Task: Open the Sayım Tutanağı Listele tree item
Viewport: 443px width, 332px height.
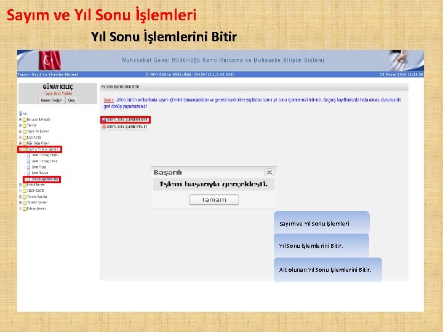Action: (x=44, y=161)
